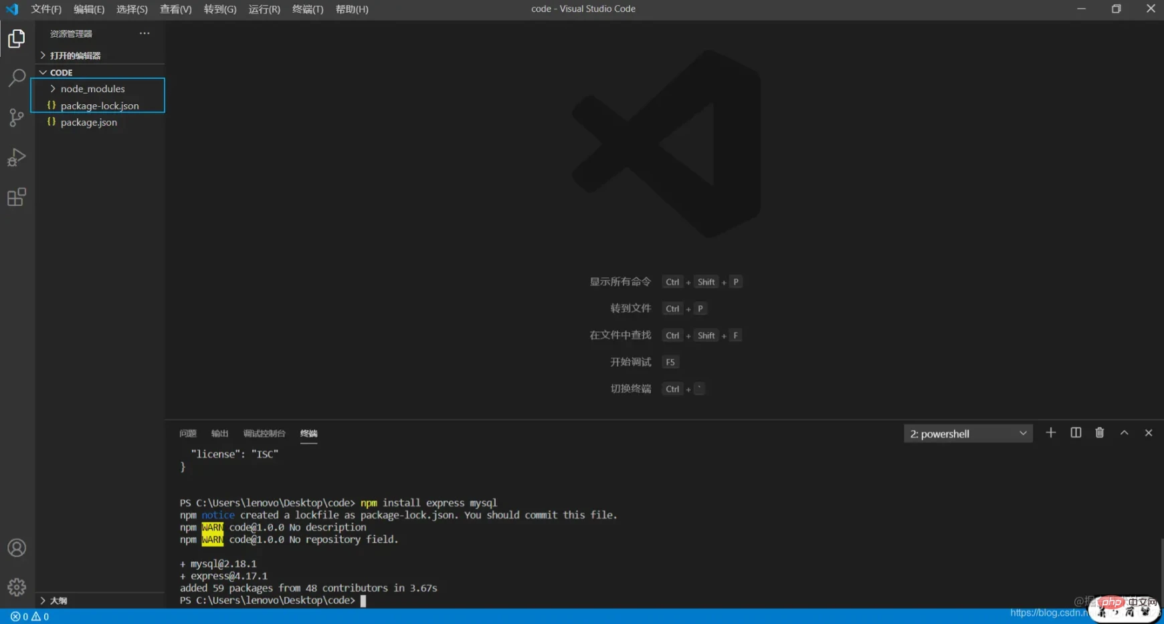Switch to the 问题 panel tab
Image resolution: width=1164 pixels, height=624 pixels.
point(188,434)
